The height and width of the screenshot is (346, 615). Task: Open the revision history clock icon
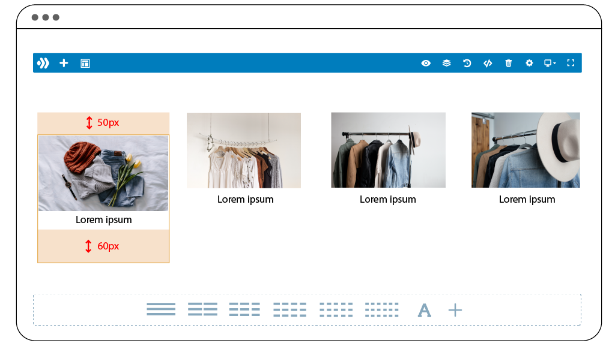click(x=467, y=63)
